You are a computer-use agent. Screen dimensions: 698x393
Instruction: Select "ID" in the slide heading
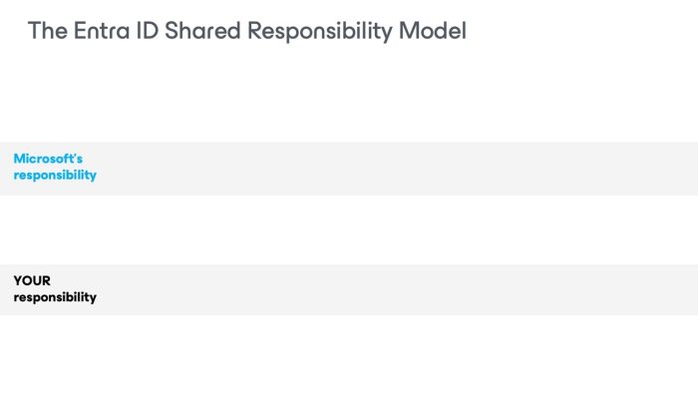point(147,31)
